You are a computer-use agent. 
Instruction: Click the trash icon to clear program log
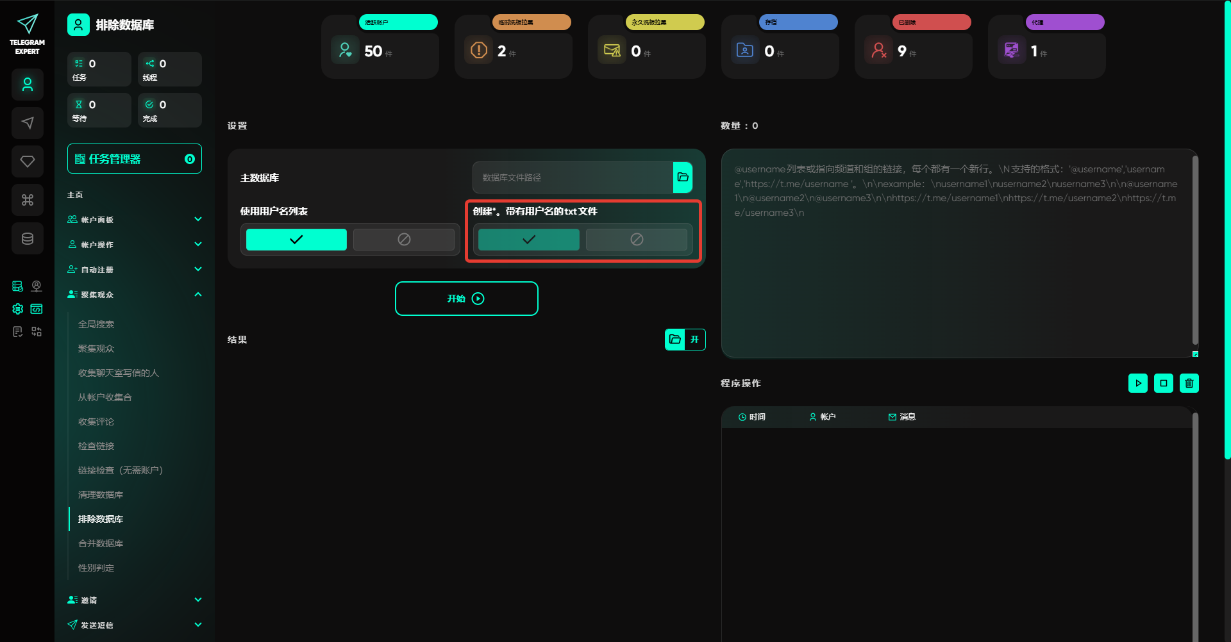1189,383
